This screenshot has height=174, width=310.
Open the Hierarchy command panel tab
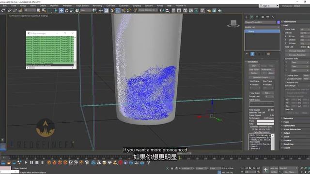tap(257, 17)
